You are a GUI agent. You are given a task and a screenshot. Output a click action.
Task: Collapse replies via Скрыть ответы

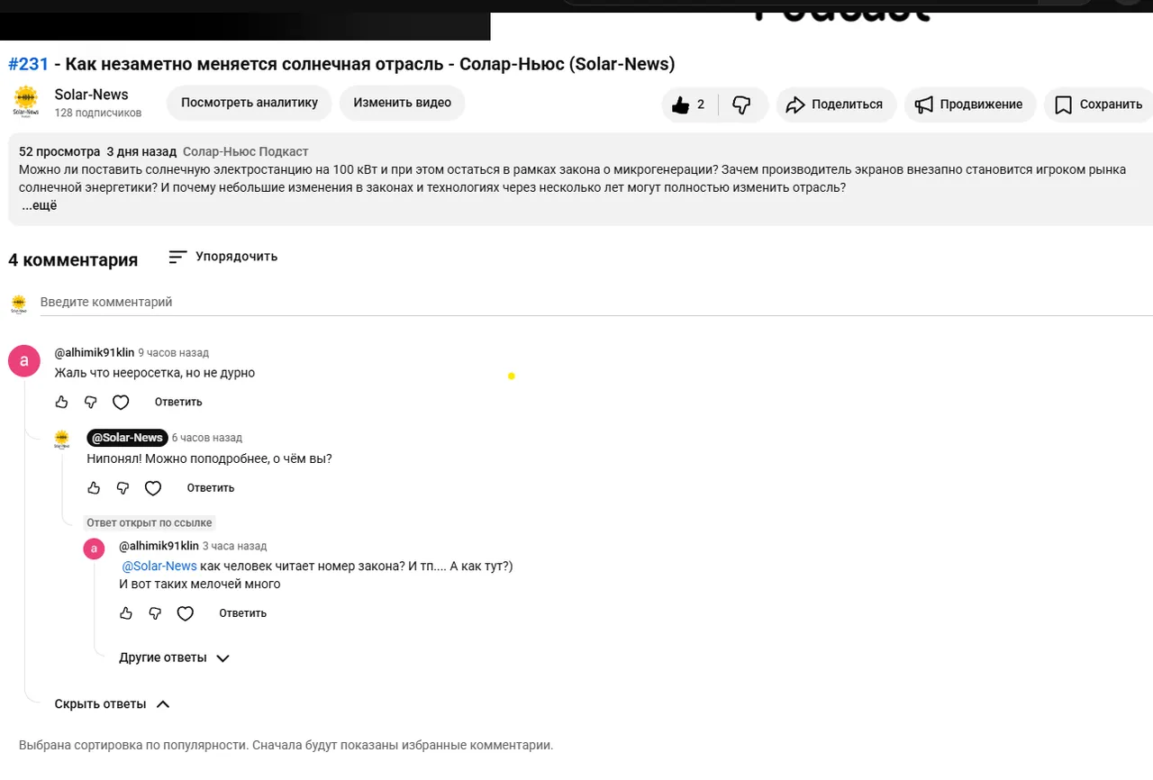click(113, 703)
